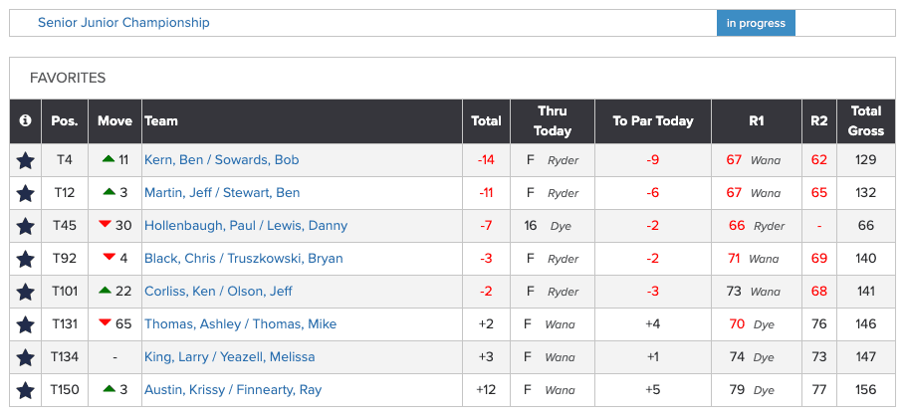Viewport: 906px width, 416px height.
Task: Open Kern, Ben / Sowards, Bob team
Action: click(222, 160)
